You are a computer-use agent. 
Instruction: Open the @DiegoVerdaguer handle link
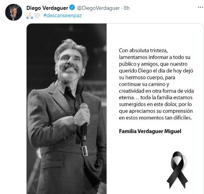point(98,8)
